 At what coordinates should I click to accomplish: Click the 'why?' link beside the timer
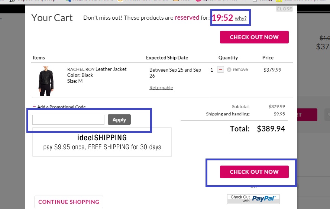[240, 18]
